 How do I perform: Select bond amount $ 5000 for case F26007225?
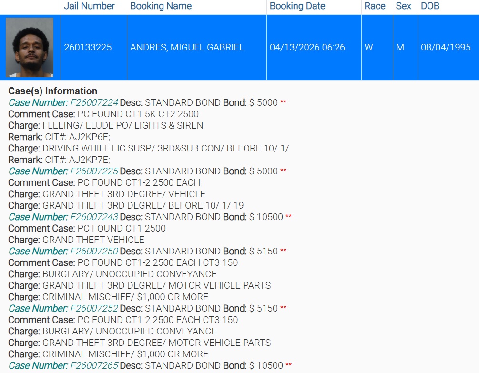click(x=263, y=171)
